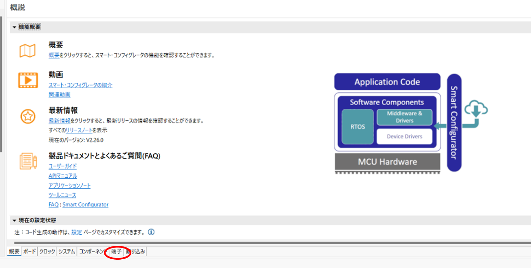This screenshot has width=531, height=268.
Task: Collapse the 機能概要 section
Action: [x=14, y=27]
